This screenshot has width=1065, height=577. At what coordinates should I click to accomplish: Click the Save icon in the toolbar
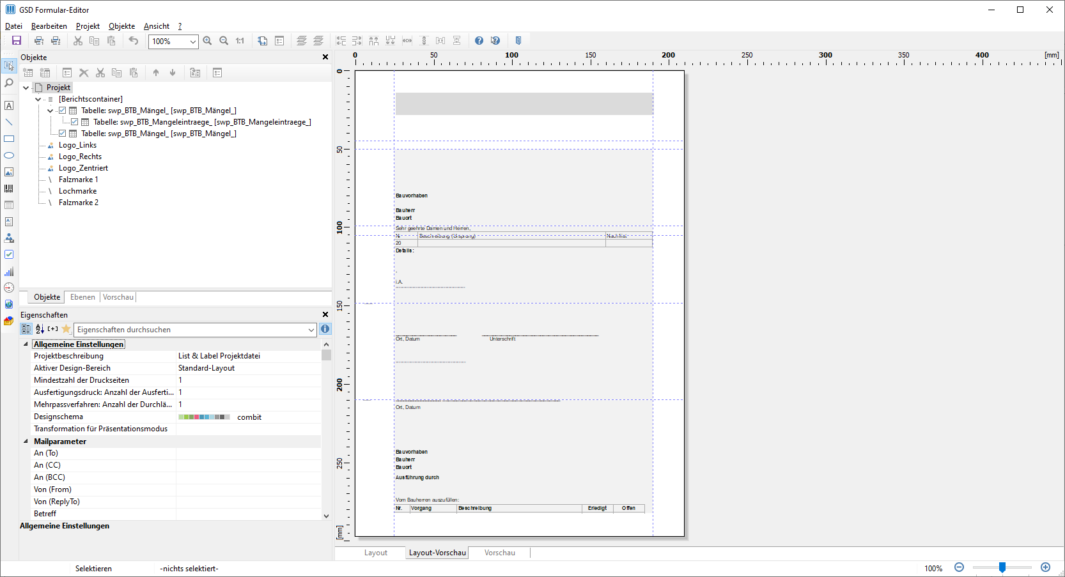[x=17, y=40]
